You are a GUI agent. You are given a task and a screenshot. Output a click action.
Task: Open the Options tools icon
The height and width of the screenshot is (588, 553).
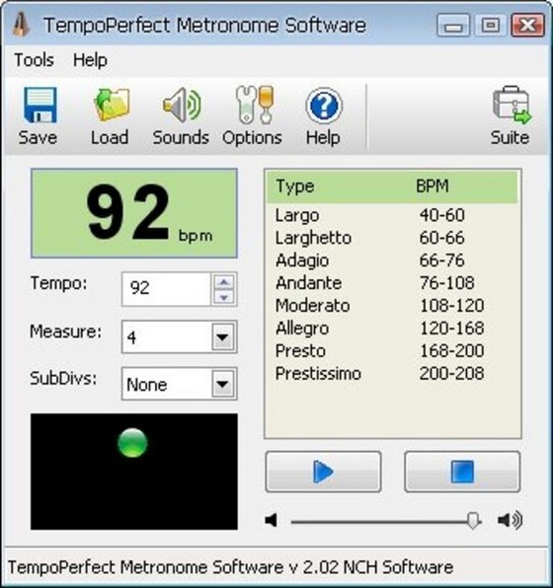click(255, 105)
